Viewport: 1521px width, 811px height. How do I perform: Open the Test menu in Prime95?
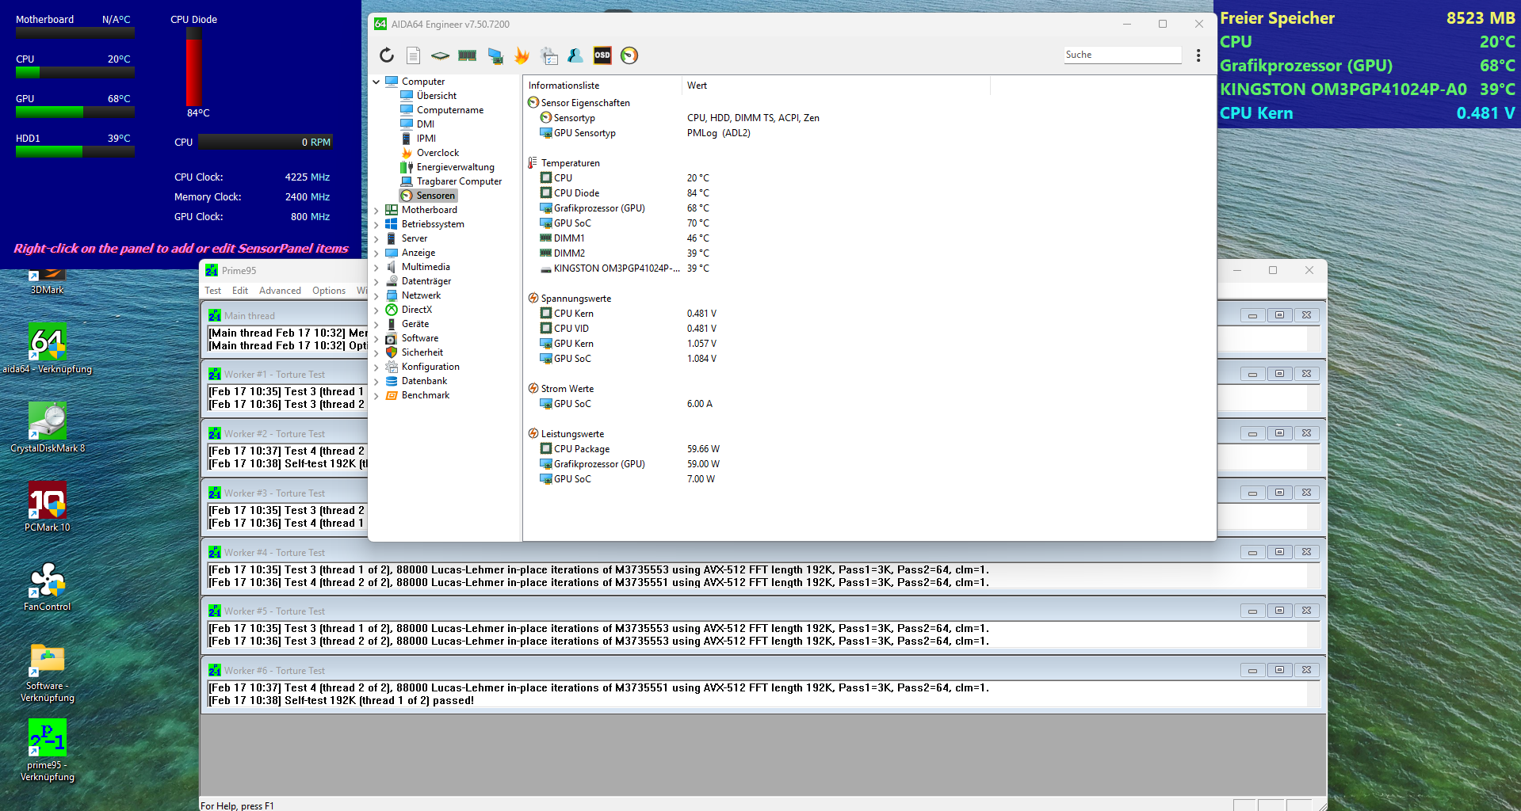213,291
